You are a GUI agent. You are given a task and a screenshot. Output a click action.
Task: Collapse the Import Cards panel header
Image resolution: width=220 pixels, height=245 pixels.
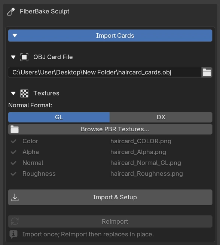(x=110, y=36)
